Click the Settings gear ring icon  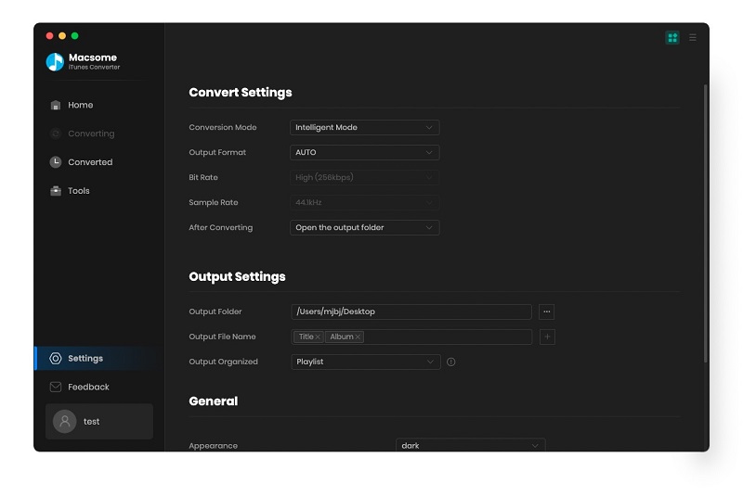(56, 359)
